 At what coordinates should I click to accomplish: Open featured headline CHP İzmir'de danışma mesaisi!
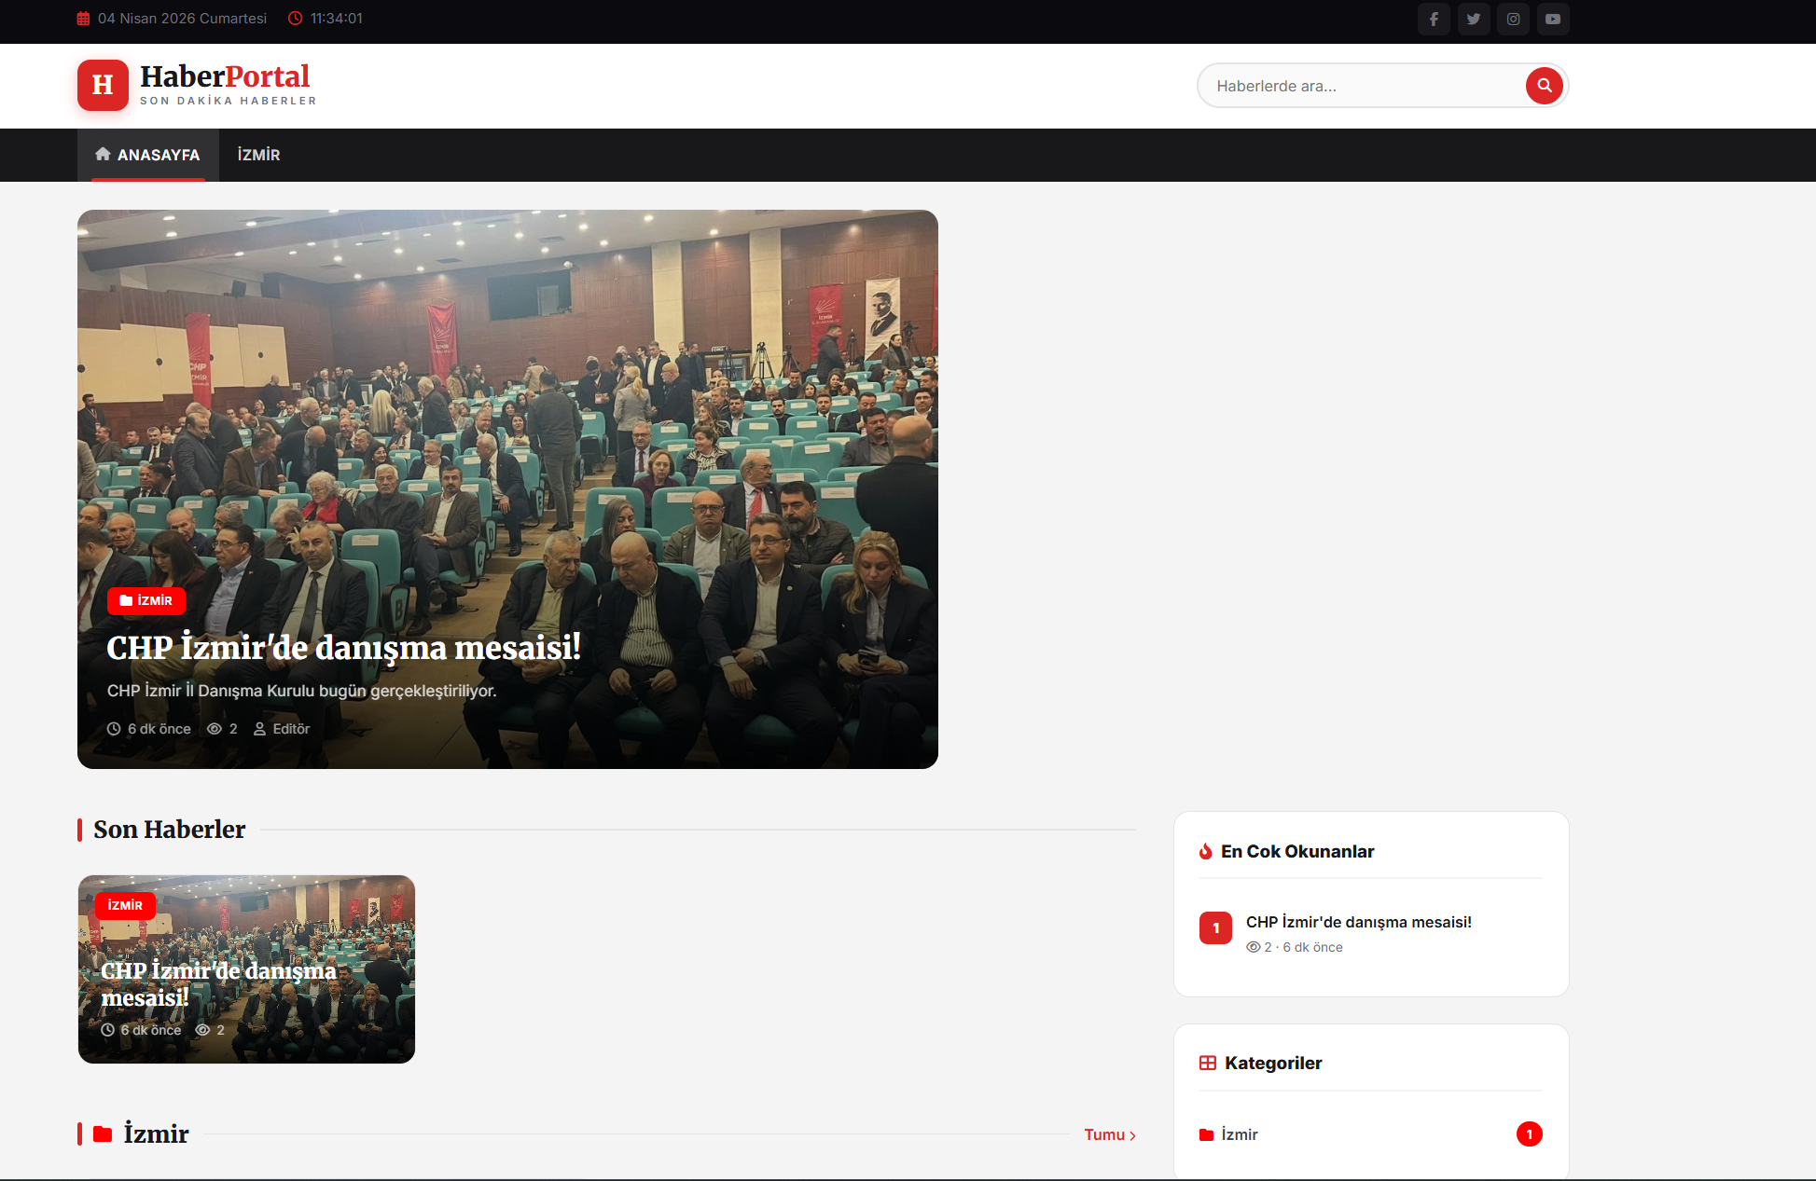344,647
